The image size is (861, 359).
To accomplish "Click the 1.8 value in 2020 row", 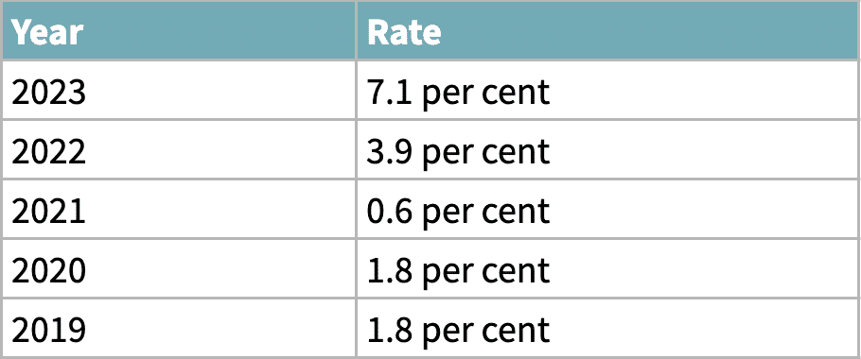I will tap(390, 270).
